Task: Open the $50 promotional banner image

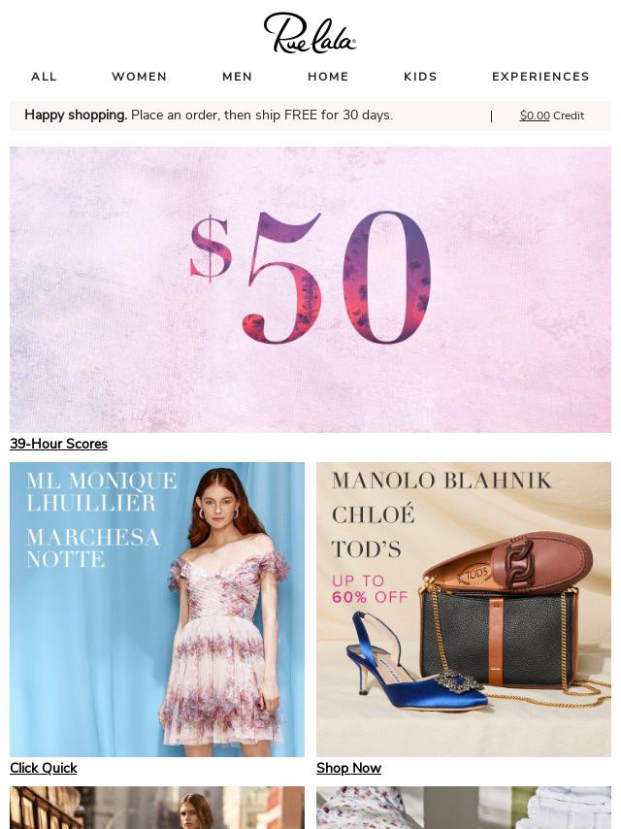Action: click(x=310, y=289)
